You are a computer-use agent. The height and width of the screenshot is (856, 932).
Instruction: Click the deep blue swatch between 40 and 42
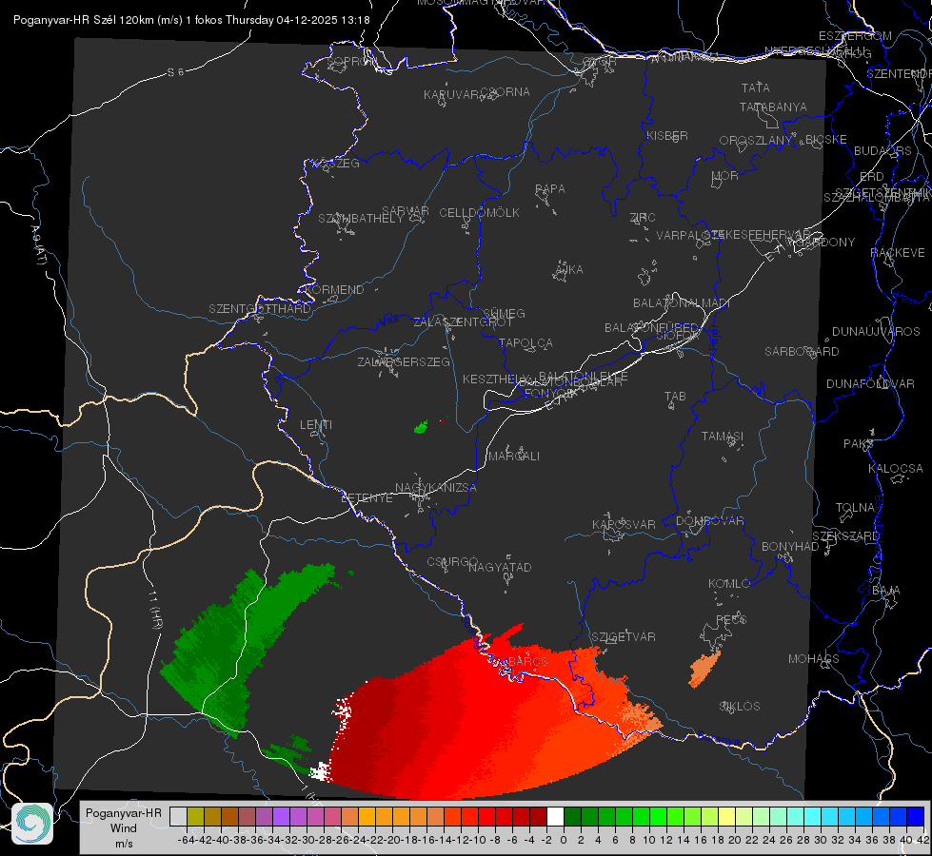tap(916, 816)
